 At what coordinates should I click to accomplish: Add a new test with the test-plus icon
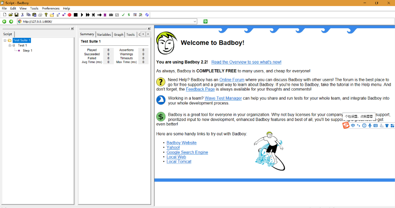[x=58, y=15]
